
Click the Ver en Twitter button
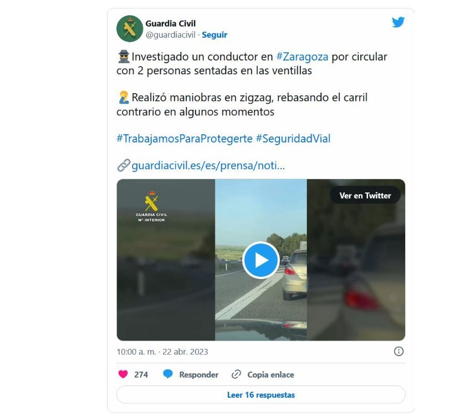point(365,195)
